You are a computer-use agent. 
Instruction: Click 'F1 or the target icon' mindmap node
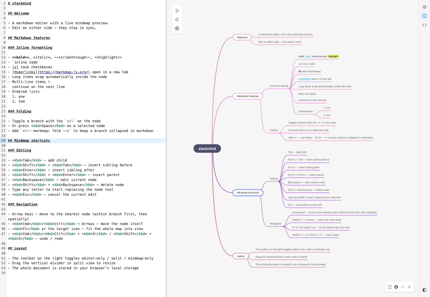(321, 227)
